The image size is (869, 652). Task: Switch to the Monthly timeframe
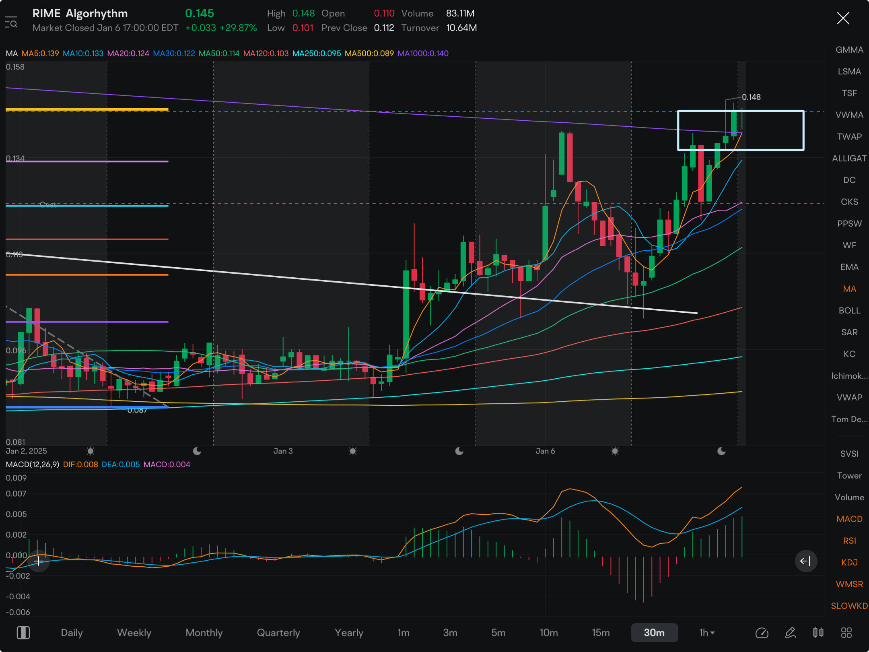tap(204, 633)
